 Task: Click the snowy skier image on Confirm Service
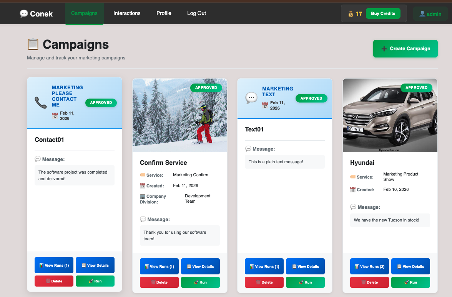(x=179, y=115)
